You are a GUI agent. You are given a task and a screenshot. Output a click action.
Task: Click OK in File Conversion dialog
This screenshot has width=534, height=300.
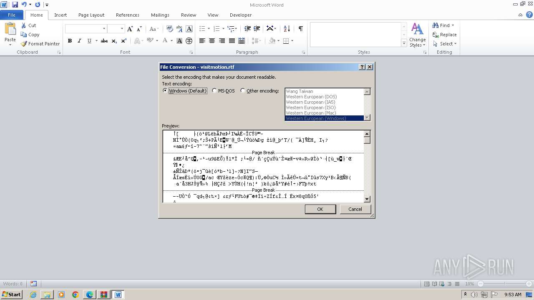[320, 209]
